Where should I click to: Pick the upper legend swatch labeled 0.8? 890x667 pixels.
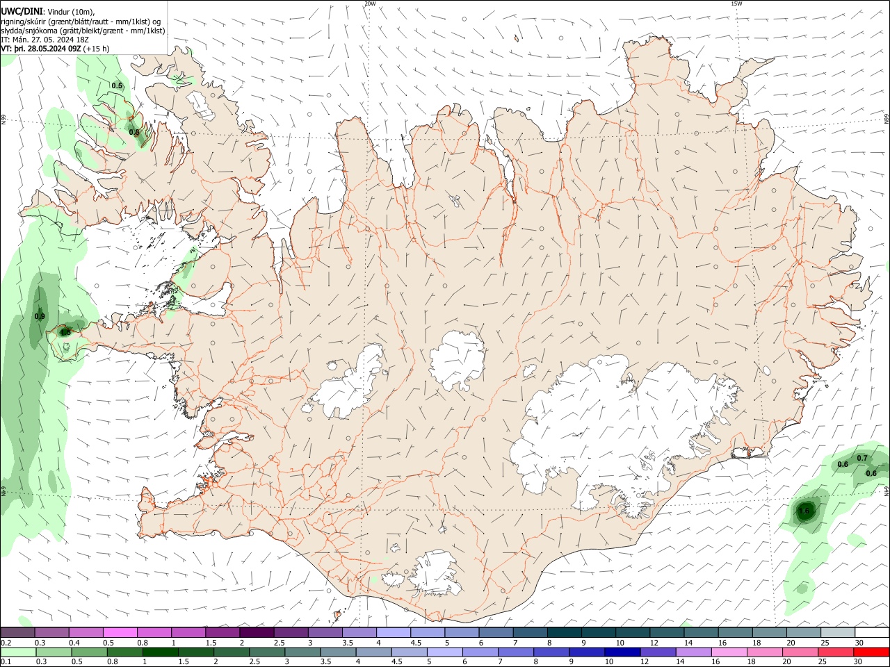pos(154,633)
